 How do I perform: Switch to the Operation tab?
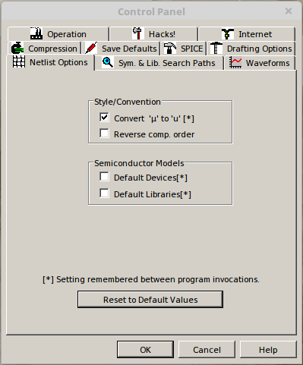point(58,34)
